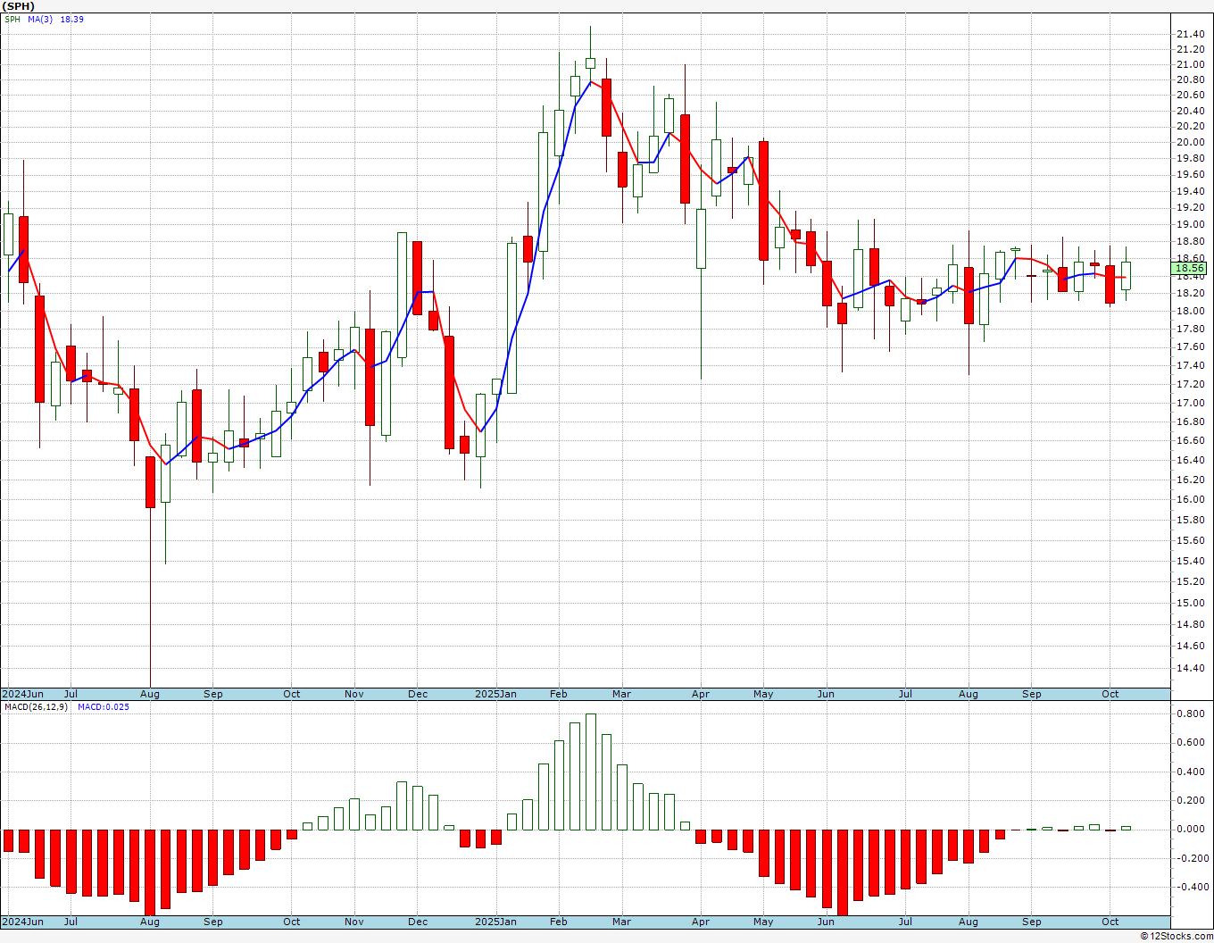Select the 19.00 price axis label
The width and height of the screenshot is (1214, 943).
tap(1190, 225)
